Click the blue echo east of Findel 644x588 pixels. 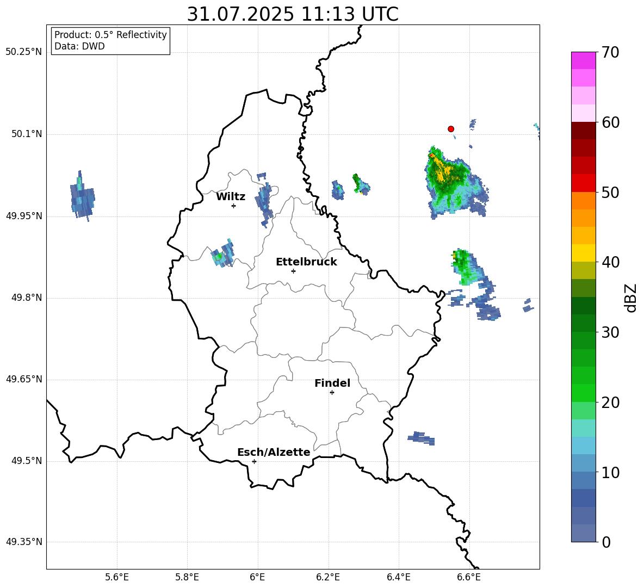click(x=422, y=438)
